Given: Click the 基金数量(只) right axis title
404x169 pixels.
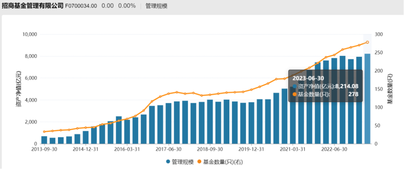Looking at the screenshot, I should [x=389, y=89].
